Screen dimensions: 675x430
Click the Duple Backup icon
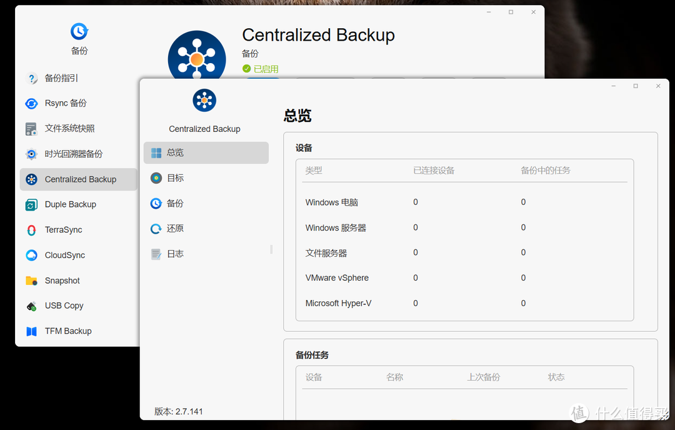[31, 205]
